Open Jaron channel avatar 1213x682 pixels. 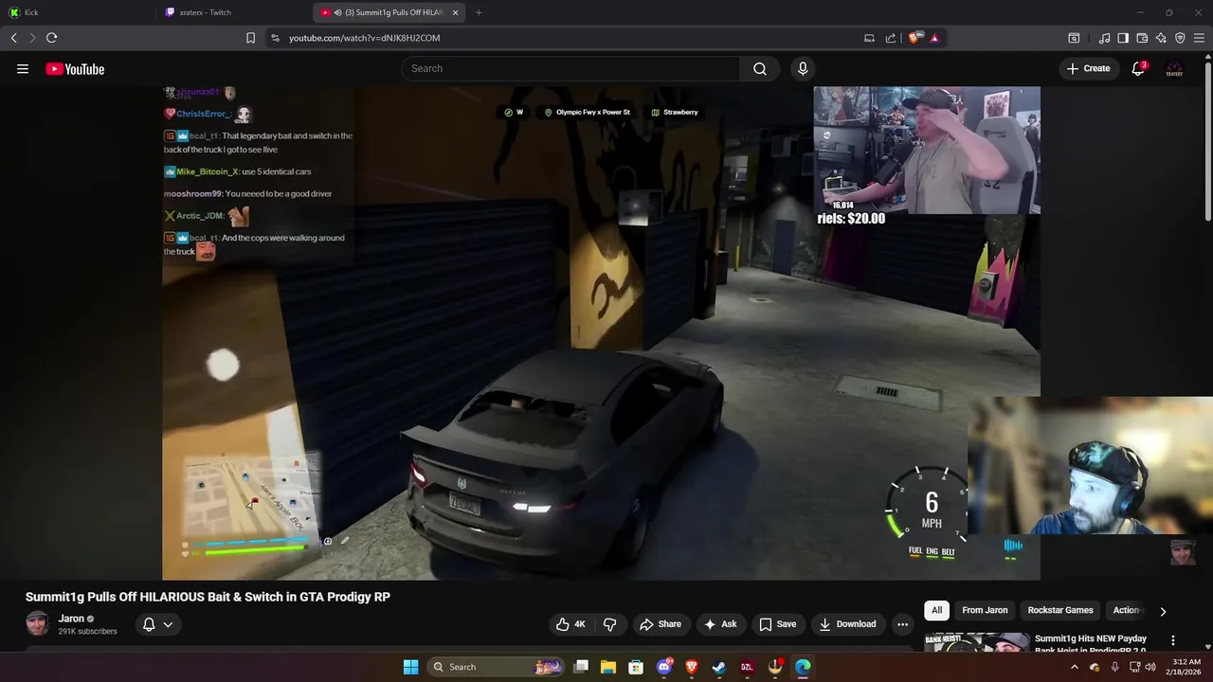click(37, 623)
